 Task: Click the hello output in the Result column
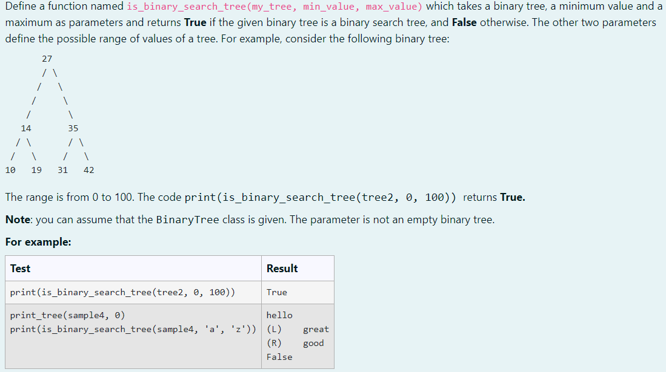[279, 315]
